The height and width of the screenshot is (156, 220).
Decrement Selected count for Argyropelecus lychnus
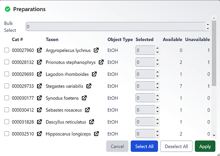point(157,52)
